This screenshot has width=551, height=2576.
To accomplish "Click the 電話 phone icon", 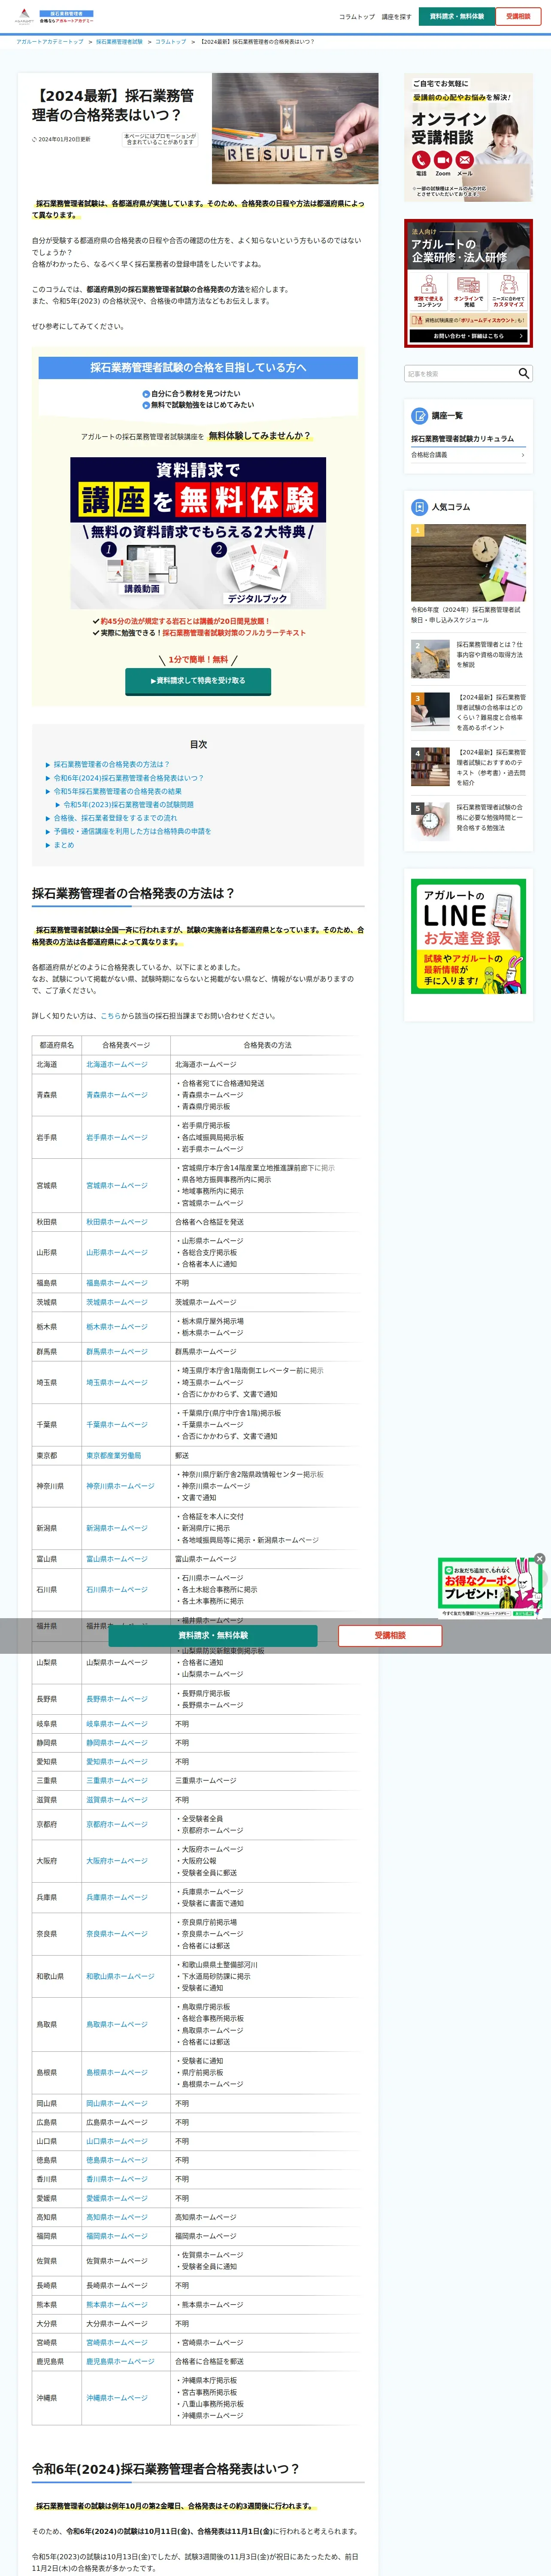I will tap(420, 160).
